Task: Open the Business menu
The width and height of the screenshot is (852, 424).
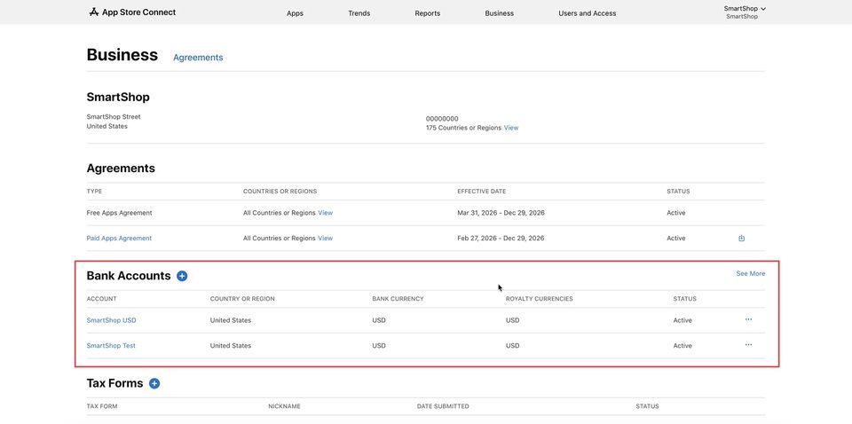Action: (500, 13)
